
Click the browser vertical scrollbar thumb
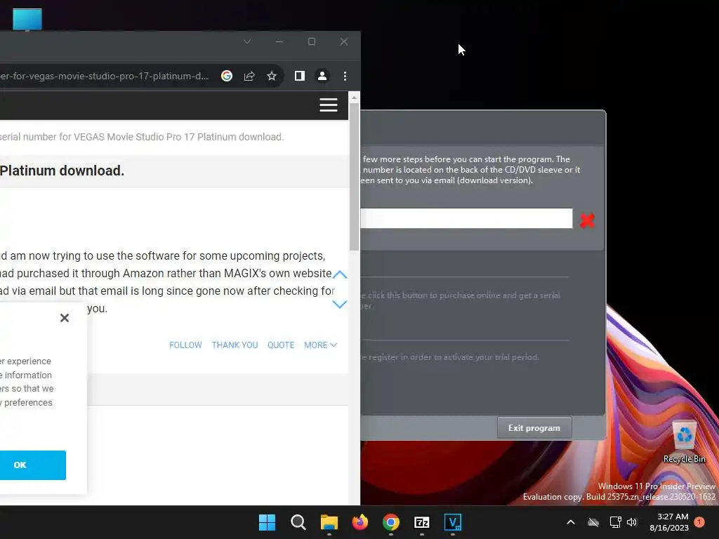[354, 176]
